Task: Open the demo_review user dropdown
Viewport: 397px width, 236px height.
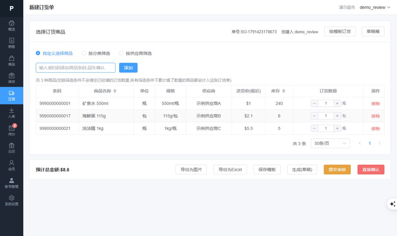Action: tap(375, 7)
